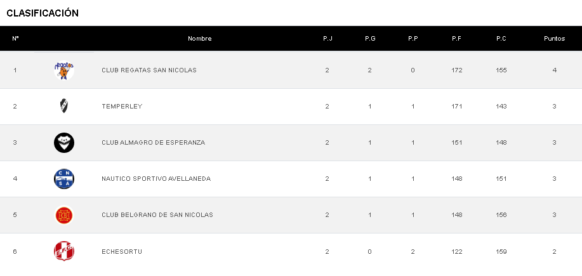The height and width of the screenshot is (276, 582).
Task: Click the Club Almagro de Esperanza logo
Action: coord(64,142)
